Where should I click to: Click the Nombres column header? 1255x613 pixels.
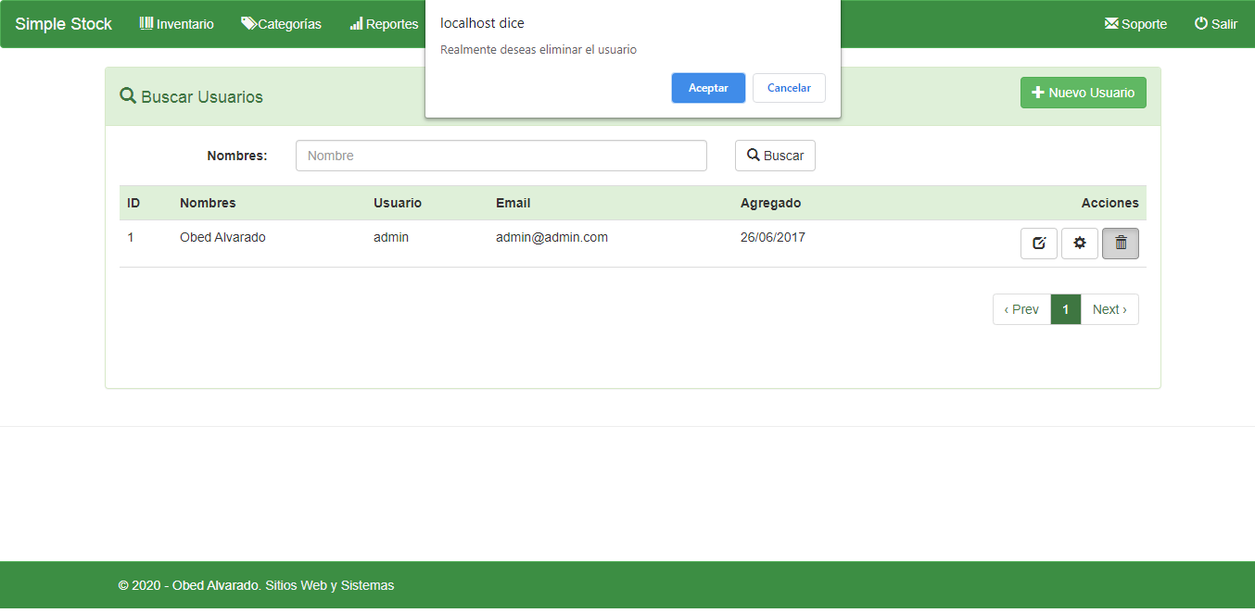pyautogui.click(x=208, y=203)
